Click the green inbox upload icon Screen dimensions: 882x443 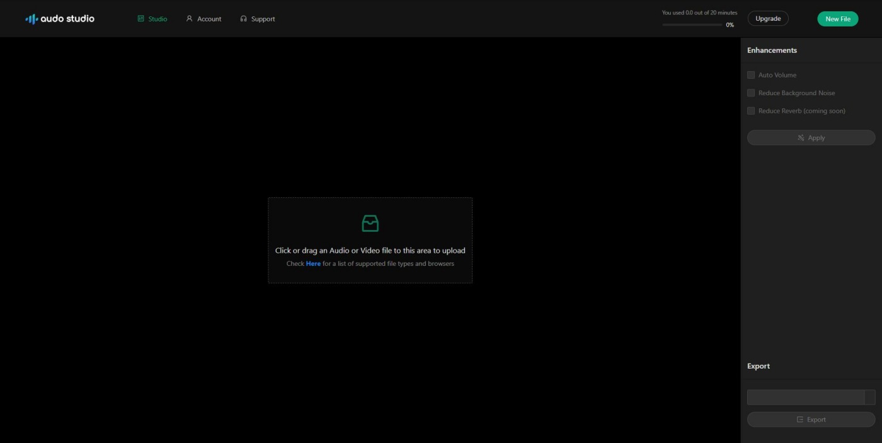point(370,223)
